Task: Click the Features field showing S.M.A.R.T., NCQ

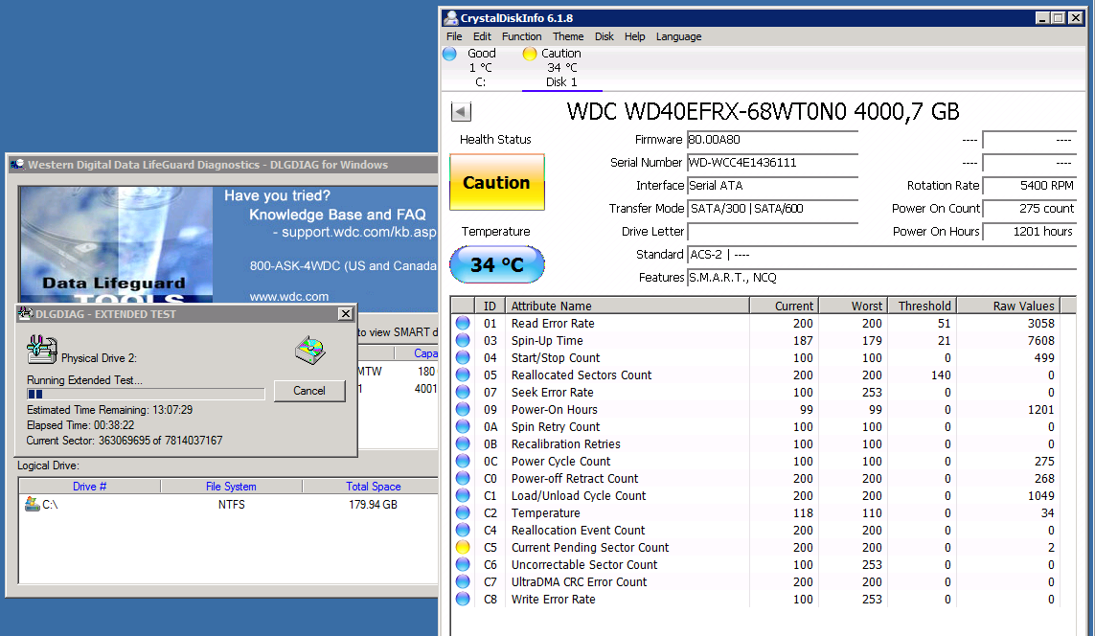Action: 881,278
